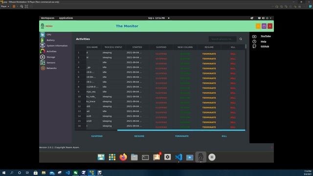The image size is (313, 176).
Task: Click the NEW COLUMN table header
Action: 185,47
